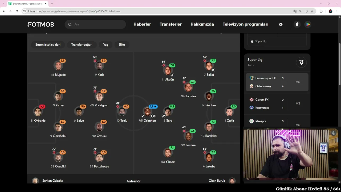Toggle the Yaş filter
Screen dimensions: 341x192
pyautogui.click(x=105, y=45)
